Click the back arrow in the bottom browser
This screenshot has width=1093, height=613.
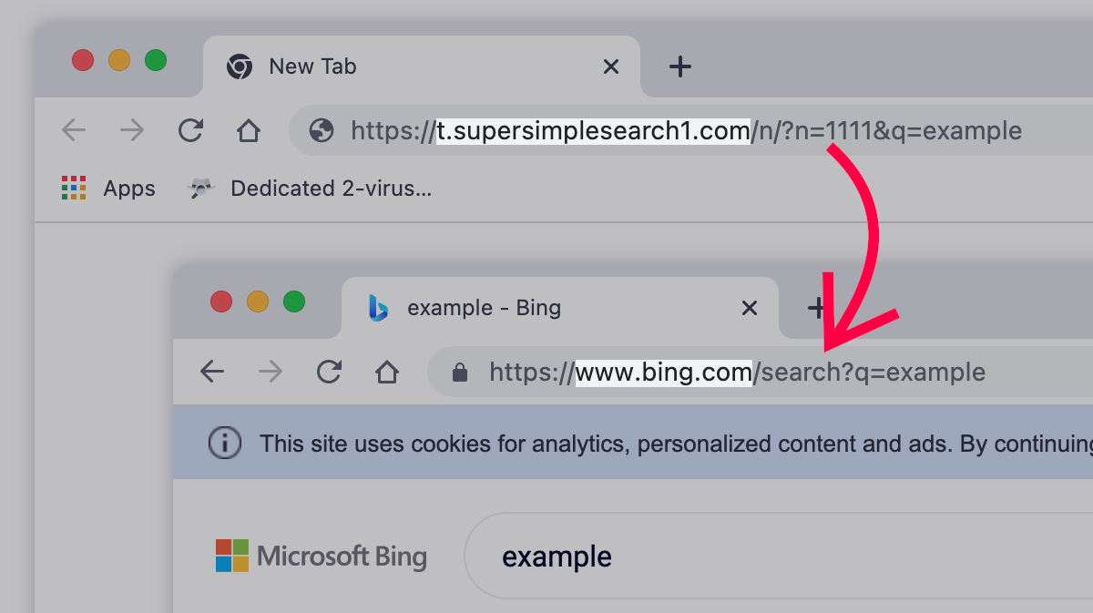click(211, 372)
